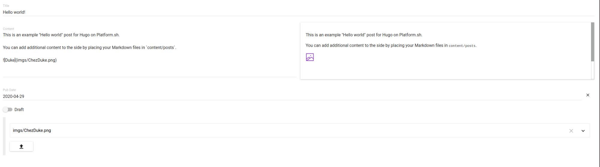Click the preview pane scrollbar thumb
The height and width of the screenshot is (167, 600).
(x=592, y=42)
